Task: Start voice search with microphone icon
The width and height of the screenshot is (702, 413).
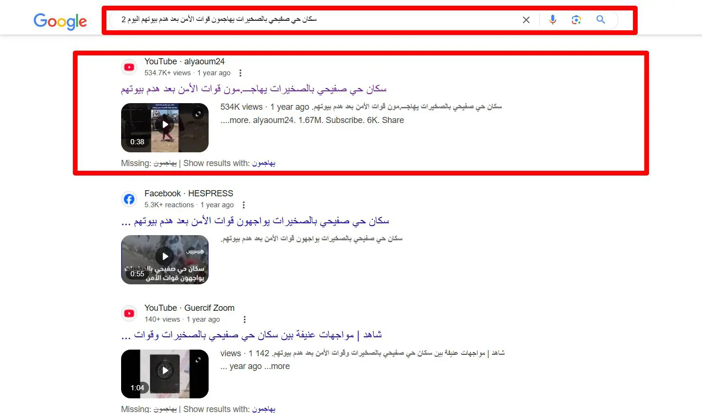Action: [553, 19]
